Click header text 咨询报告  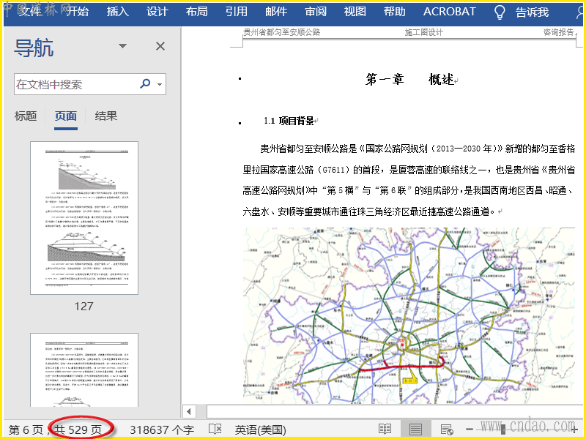click(558, 32)
